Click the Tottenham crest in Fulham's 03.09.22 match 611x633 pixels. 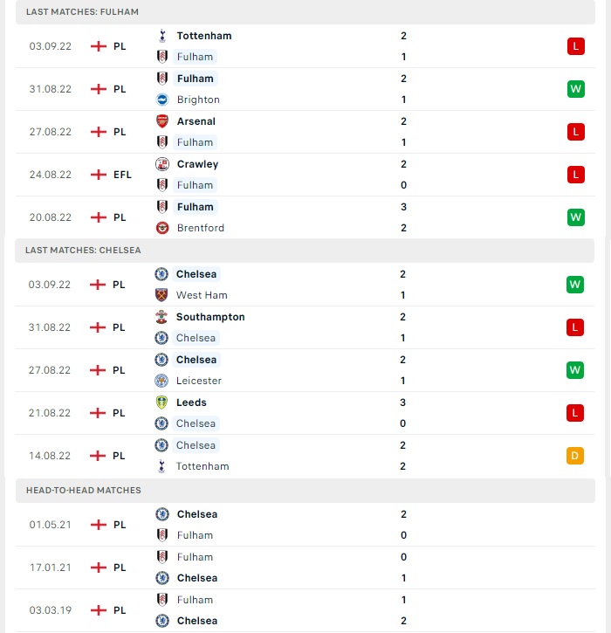[162, 36]
